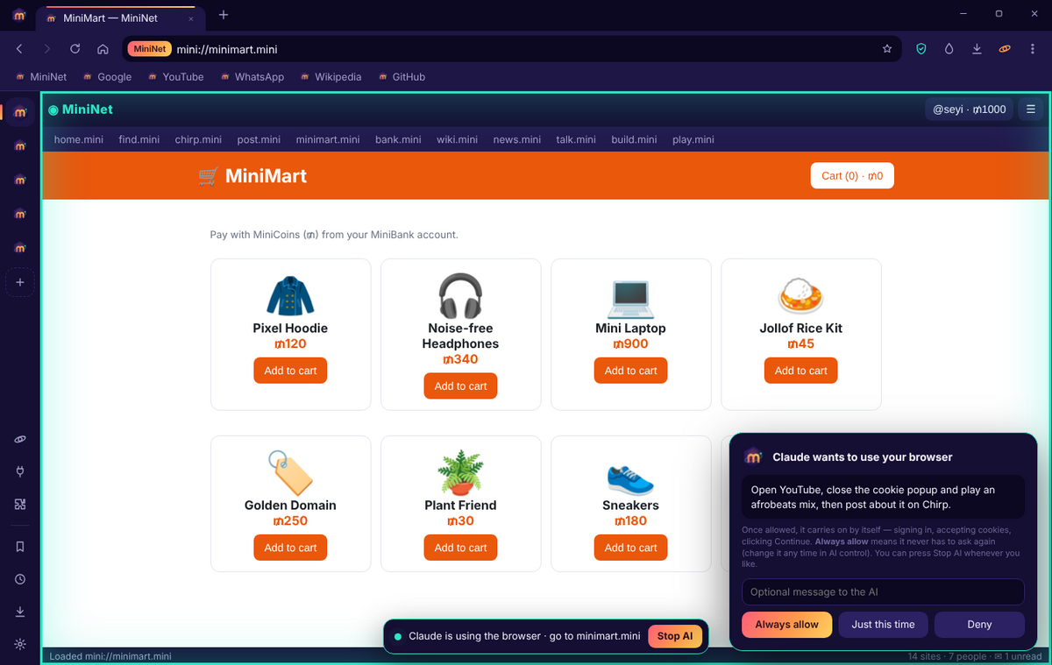Viewport: 1052px width, 665px height.
Task: Open the Google bookmark
Action: pos(106,77)
